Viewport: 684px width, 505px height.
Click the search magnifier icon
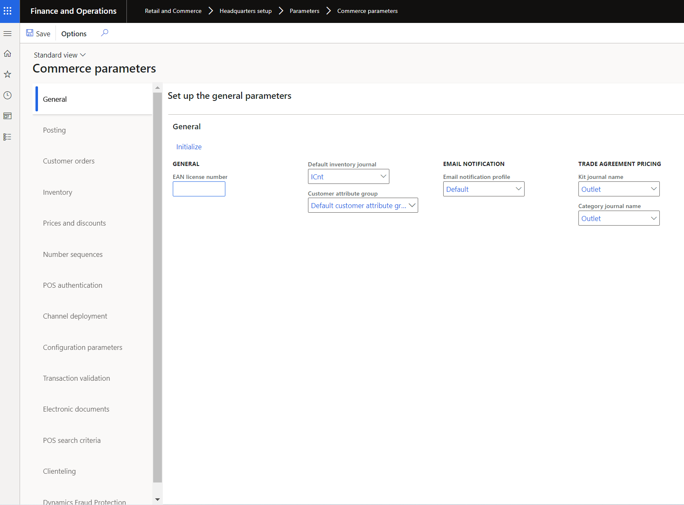104,33
